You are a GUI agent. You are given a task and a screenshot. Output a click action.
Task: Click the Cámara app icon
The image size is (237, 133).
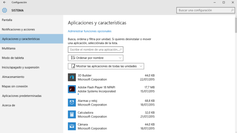pos(72,126)
